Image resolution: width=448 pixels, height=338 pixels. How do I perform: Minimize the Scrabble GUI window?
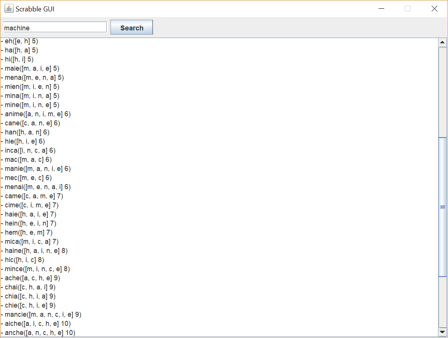coord(381,9)
